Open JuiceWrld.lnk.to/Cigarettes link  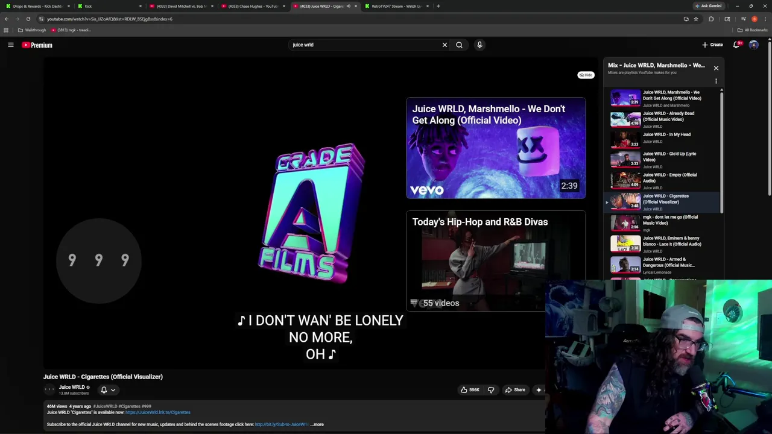coord(157,412)
